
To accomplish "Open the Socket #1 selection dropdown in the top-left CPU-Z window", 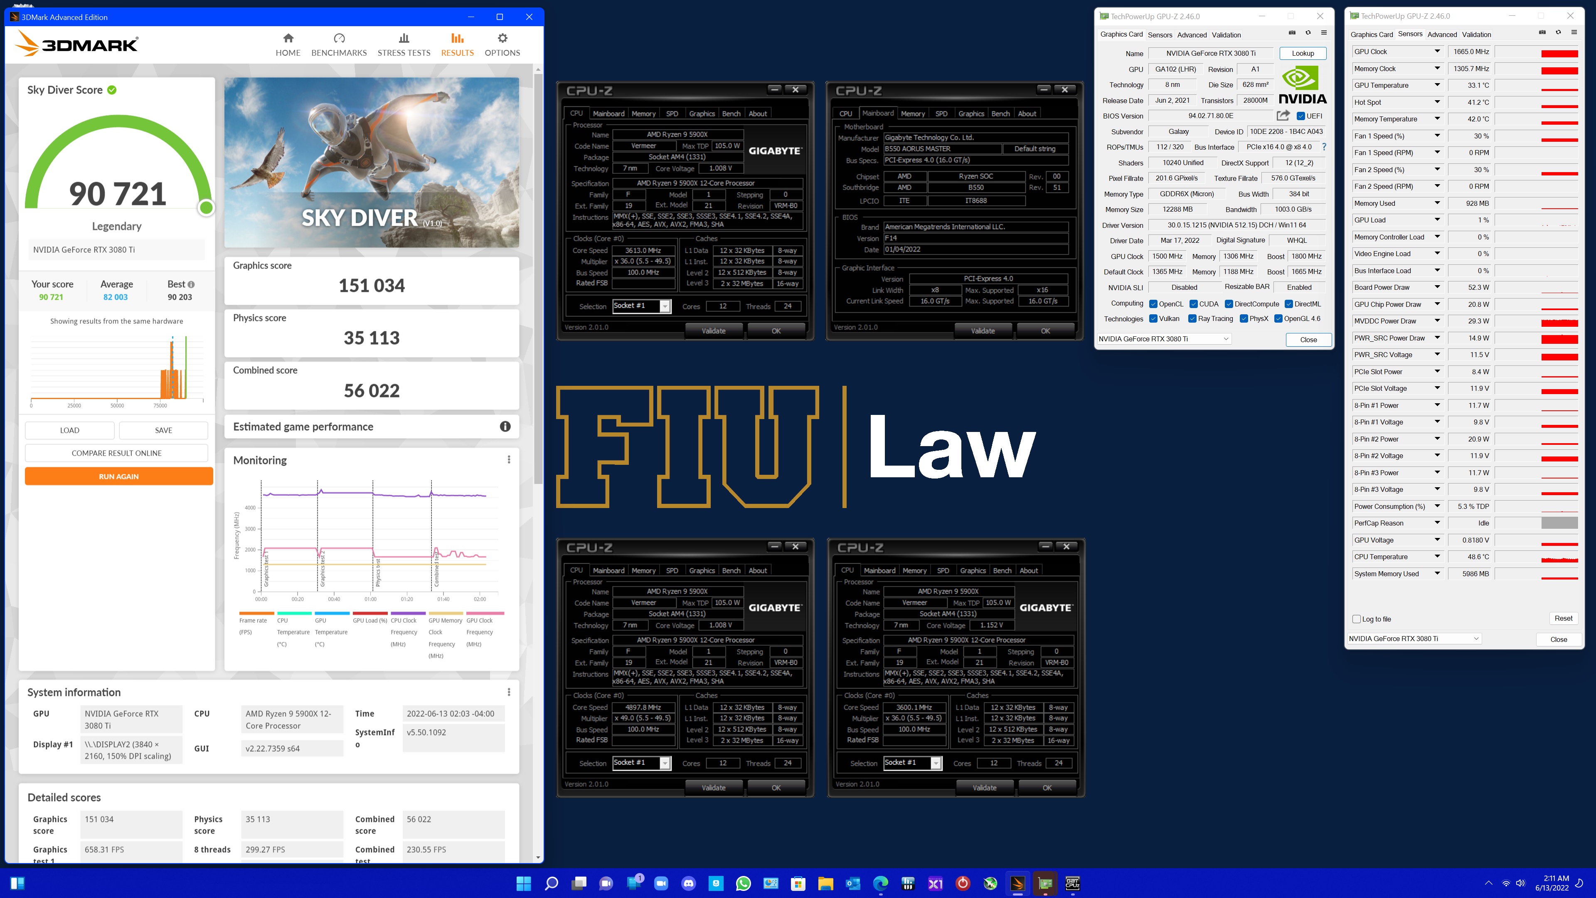I will coord(641,306).
